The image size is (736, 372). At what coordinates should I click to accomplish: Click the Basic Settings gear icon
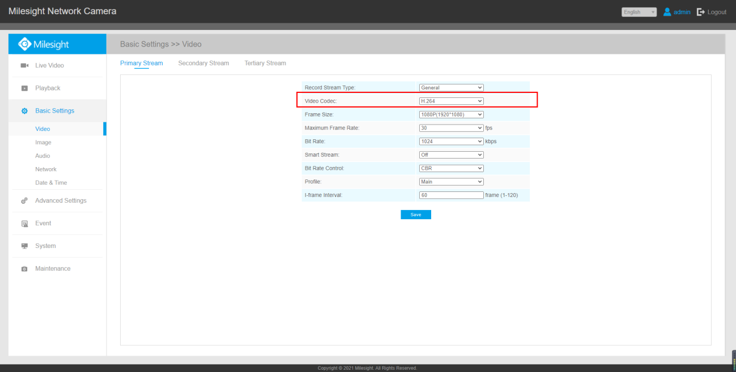tap(24, 111)
